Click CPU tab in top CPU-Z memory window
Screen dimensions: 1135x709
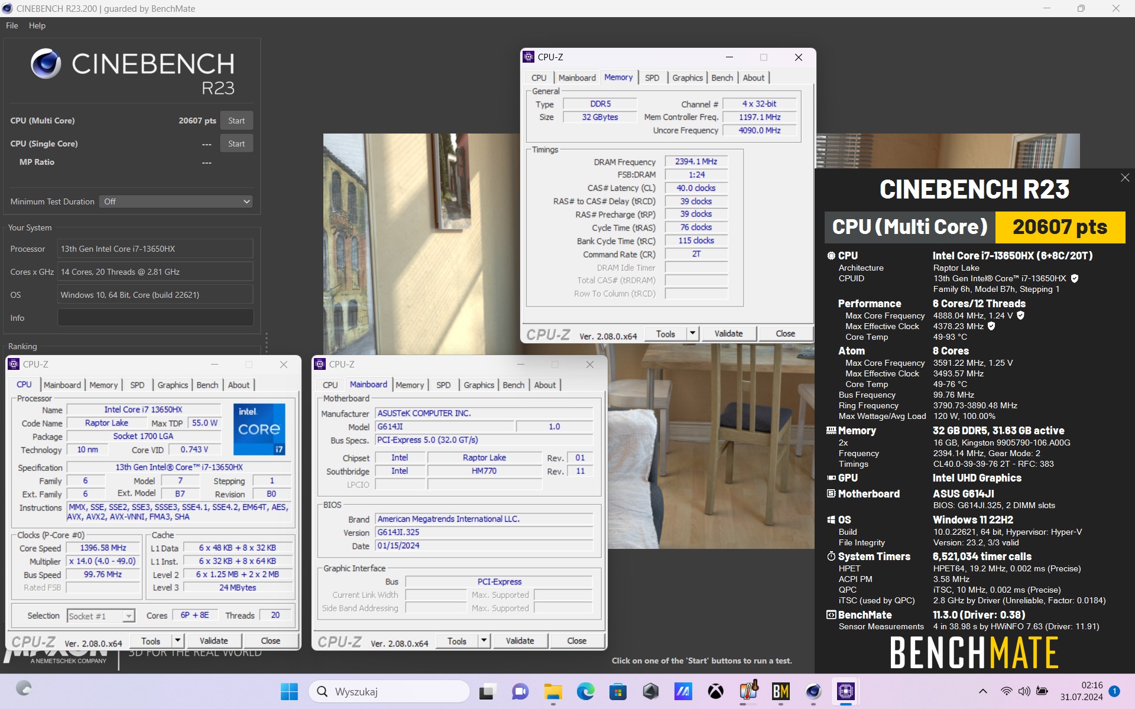tap(539, 77)
